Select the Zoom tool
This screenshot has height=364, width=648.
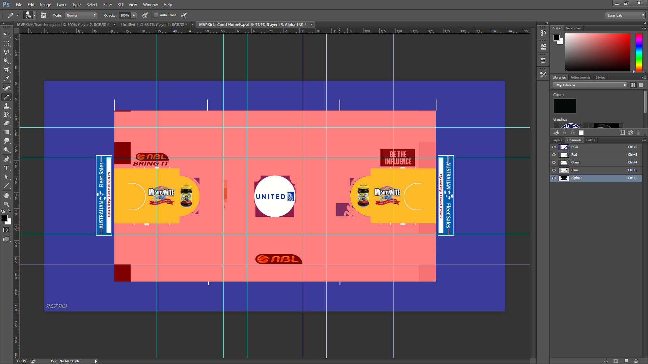[x=6, y=204]
